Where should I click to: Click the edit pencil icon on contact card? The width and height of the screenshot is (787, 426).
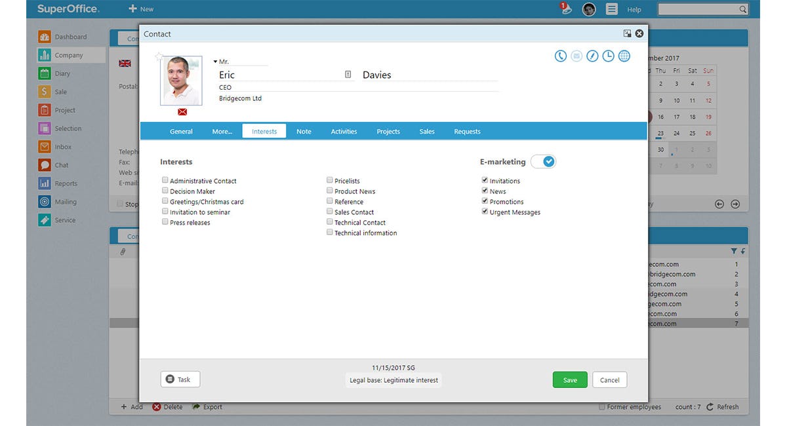pos(592,56)
